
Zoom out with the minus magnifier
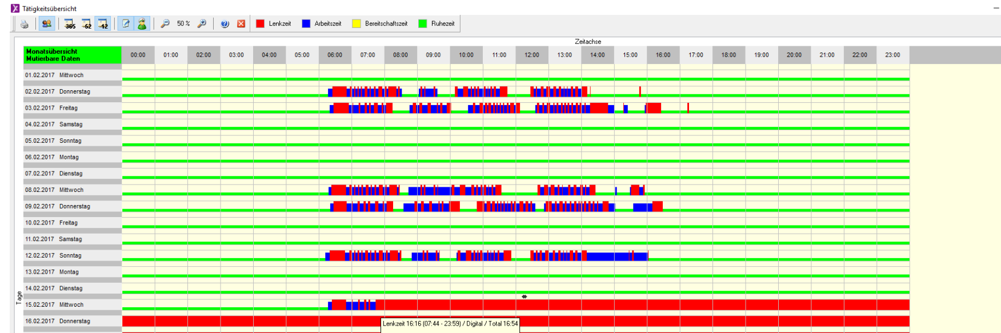pos(165,24)
